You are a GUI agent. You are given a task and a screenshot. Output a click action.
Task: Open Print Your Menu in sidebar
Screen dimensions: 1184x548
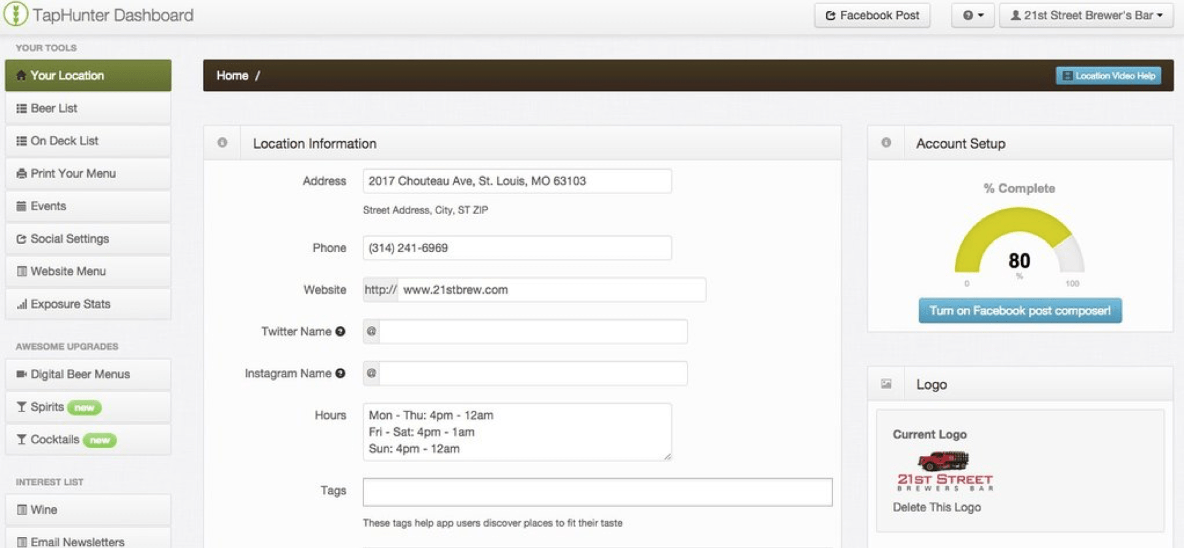88,173
